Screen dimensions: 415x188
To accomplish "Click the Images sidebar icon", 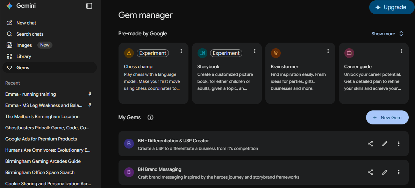I will 9,45.
